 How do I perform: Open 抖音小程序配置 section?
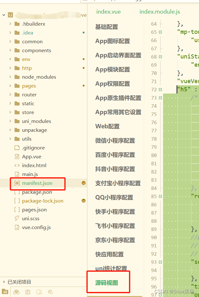pos(115,169)
